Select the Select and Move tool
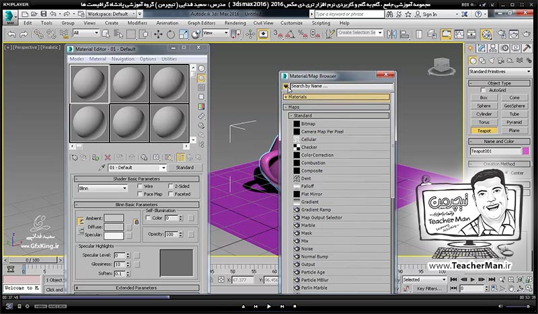This screenshot has height=314, width=538. coord(158,34)
